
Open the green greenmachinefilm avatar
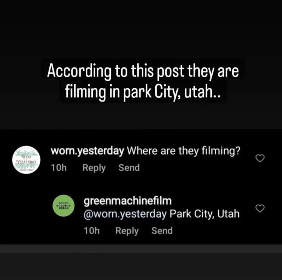63,206
